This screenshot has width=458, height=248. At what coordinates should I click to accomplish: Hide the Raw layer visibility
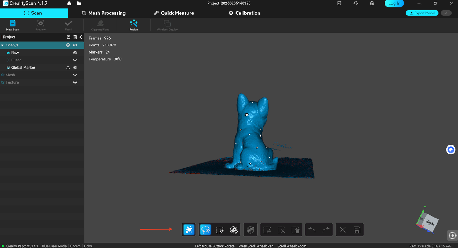[x=75, y=53]
